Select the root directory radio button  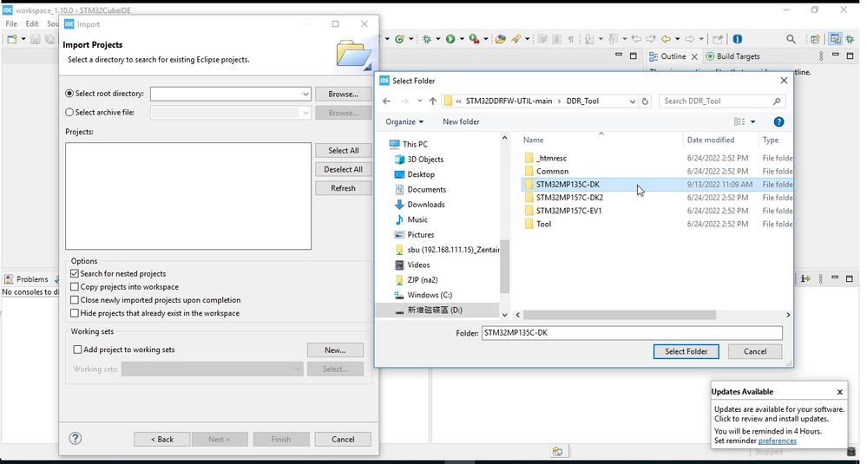[69, 94]
